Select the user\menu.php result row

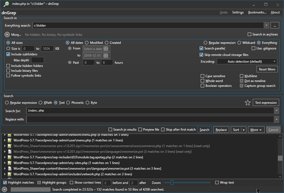coord(68,140)
